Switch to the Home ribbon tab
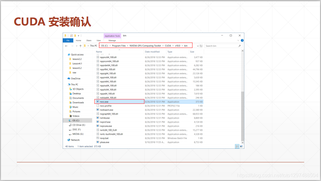The height and width of the screenshot is (181, 321). click(79, 40)
